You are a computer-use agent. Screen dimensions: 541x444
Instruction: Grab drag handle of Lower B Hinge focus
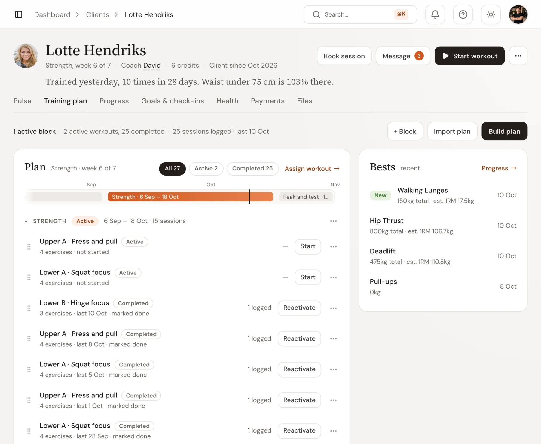(x=29, y=308)
